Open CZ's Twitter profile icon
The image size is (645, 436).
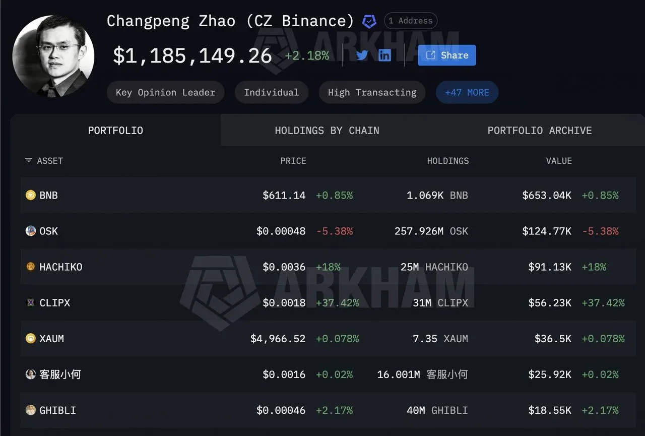pos(361,55)
